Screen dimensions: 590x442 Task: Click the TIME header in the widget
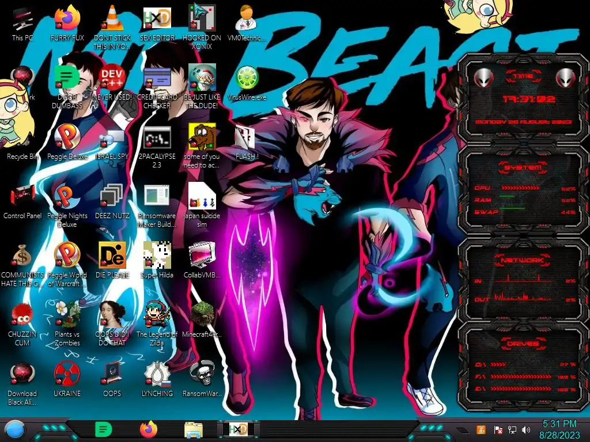coord(523,77)
